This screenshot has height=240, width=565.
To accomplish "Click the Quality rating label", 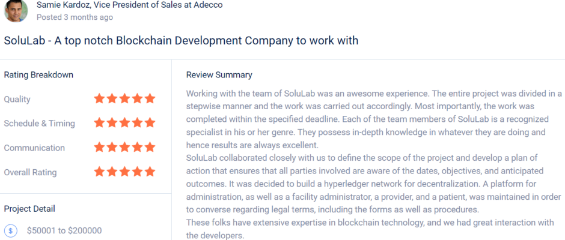I will [17, 100].
